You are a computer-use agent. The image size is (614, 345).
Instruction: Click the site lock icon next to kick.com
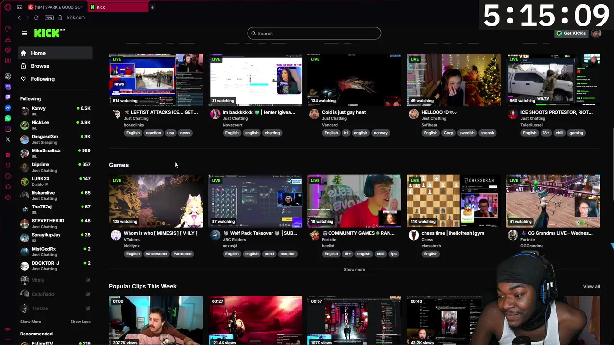[x=60, y=18]
